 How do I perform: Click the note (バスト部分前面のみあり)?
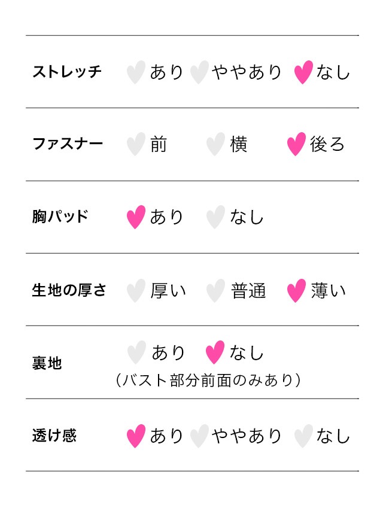coord(208,380)
